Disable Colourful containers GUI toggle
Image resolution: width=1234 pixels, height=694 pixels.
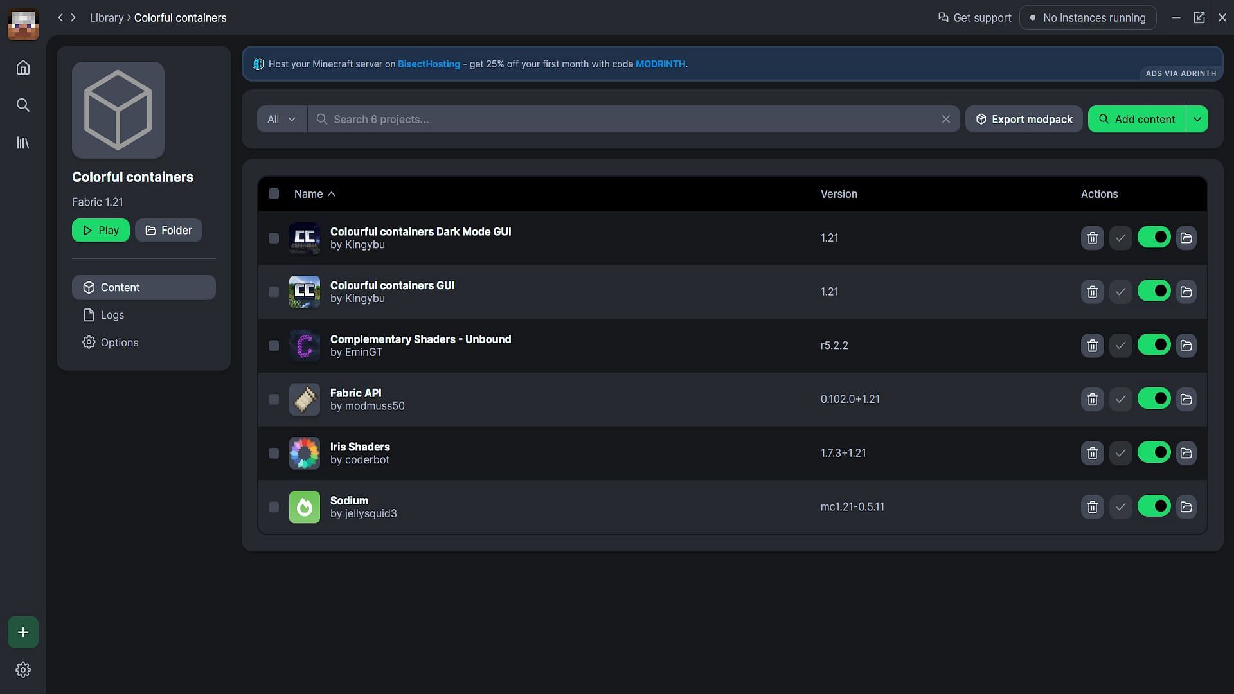click(1154, 291)
